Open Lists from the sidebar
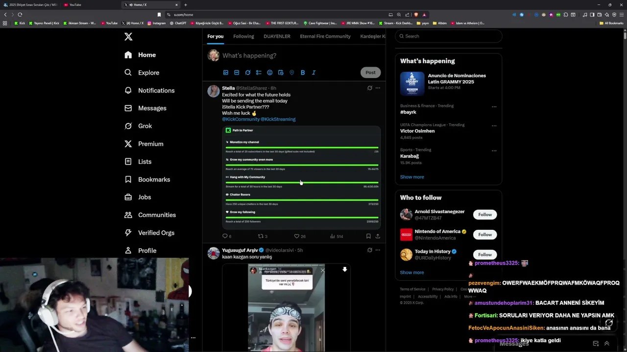This screenshot has height=352, width=627. (138, 161)
